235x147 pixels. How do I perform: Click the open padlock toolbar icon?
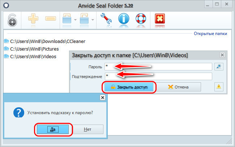click(x=84, y=18)
